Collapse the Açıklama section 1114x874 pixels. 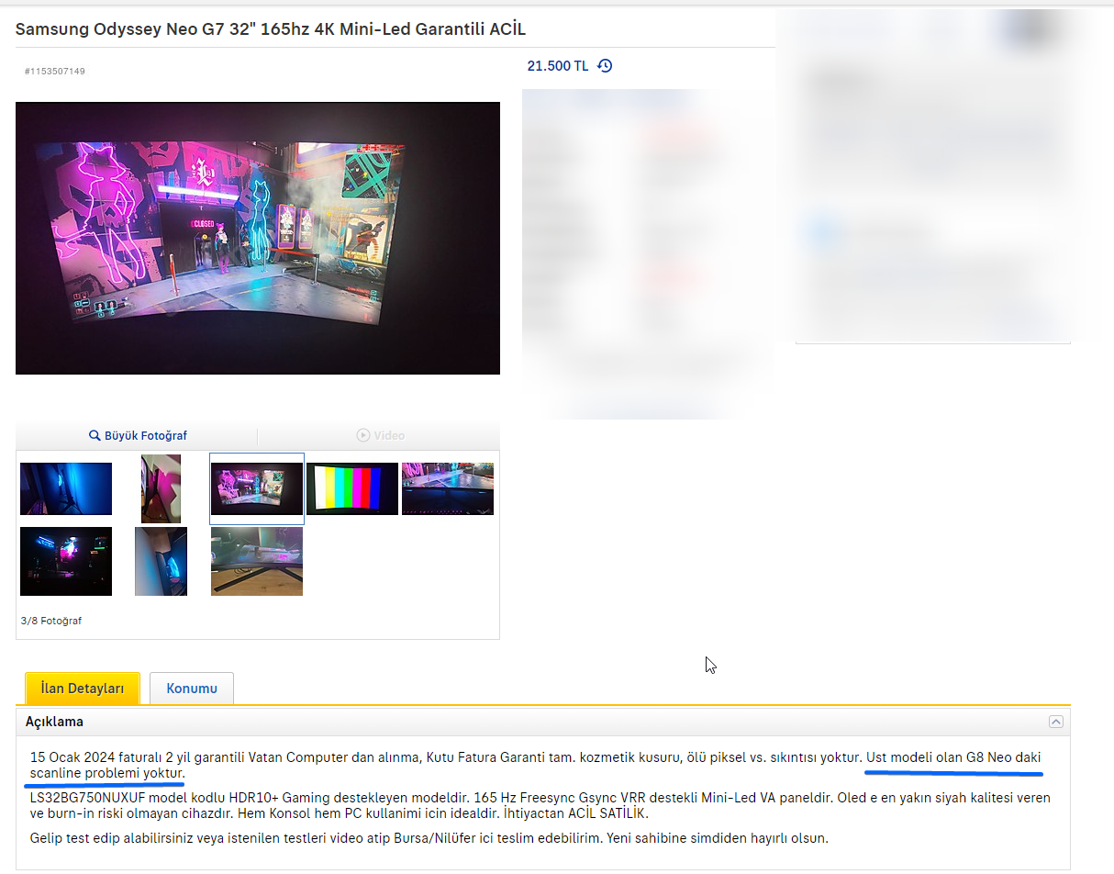[1056, 722]
